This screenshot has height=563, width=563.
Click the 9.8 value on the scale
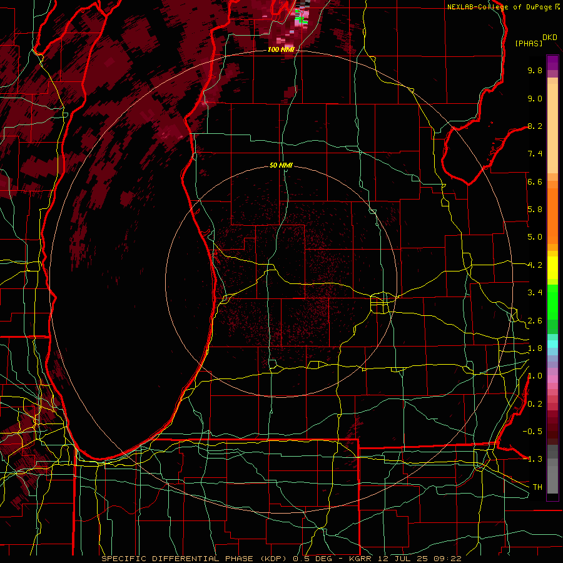pyautogui.click(x=535, y=70)
